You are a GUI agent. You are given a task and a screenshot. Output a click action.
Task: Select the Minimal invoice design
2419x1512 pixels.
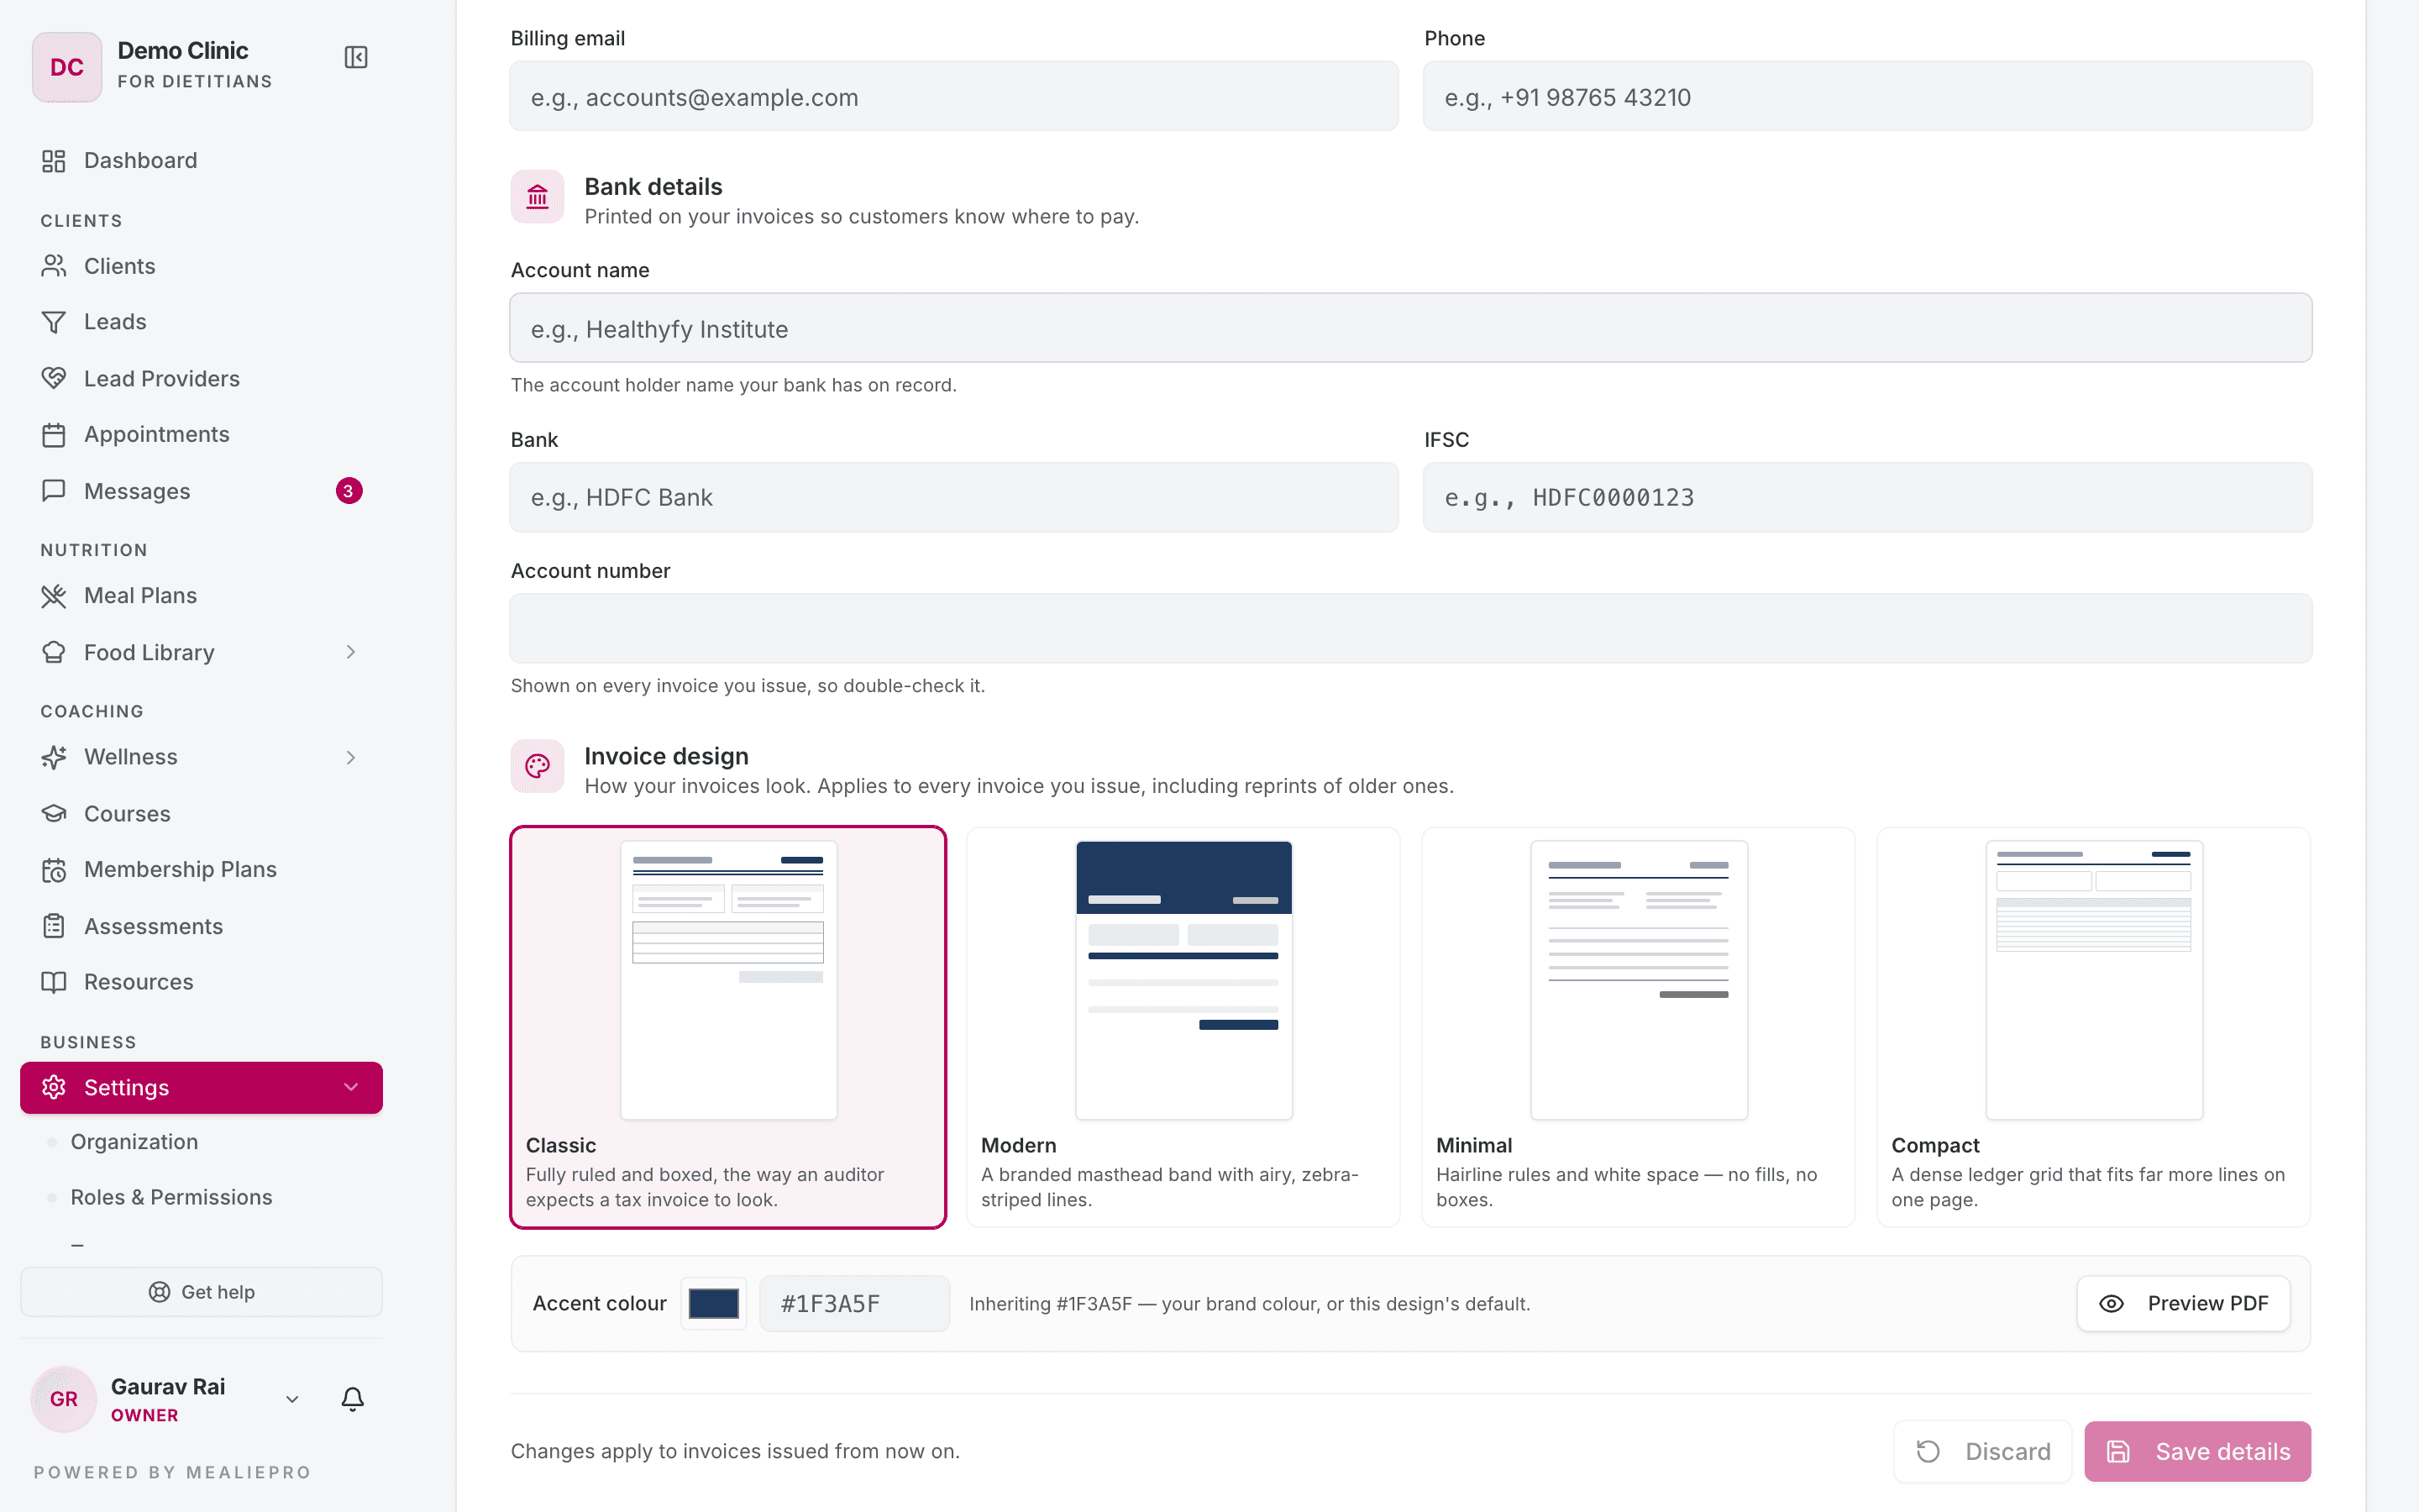coord(1639,1027)
